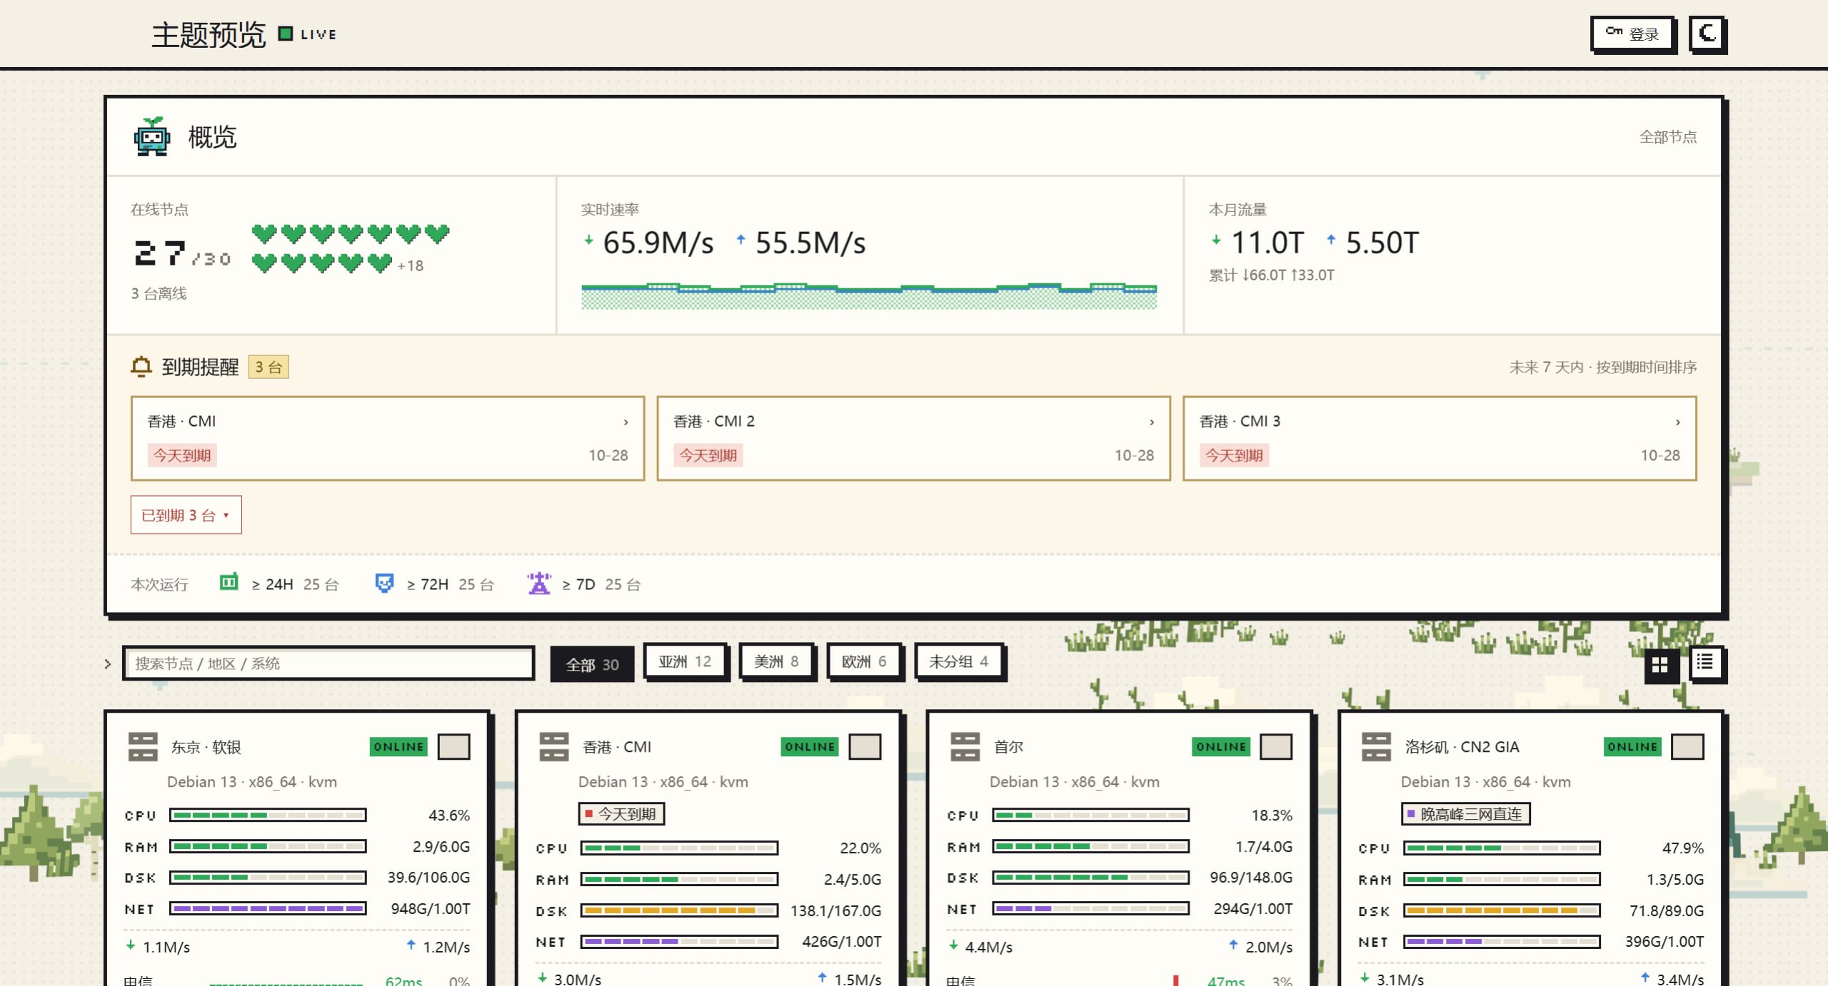
Task: Expand the side chevron left of search box
Action: pyautogui.click(x=108, y=664)
